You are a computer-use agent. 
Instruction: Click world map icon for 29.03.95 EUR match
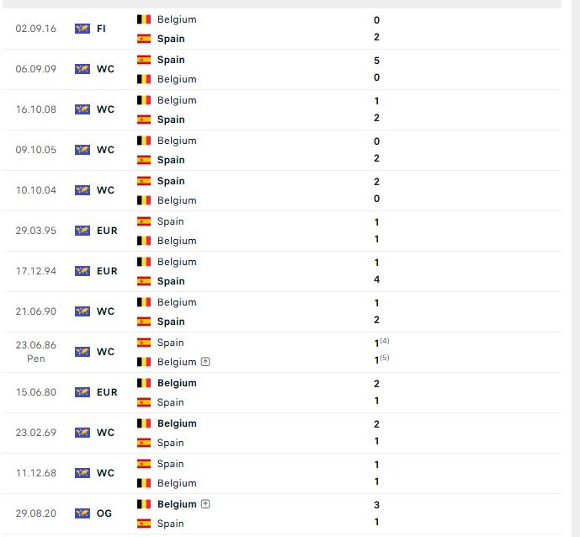(82, 231)
